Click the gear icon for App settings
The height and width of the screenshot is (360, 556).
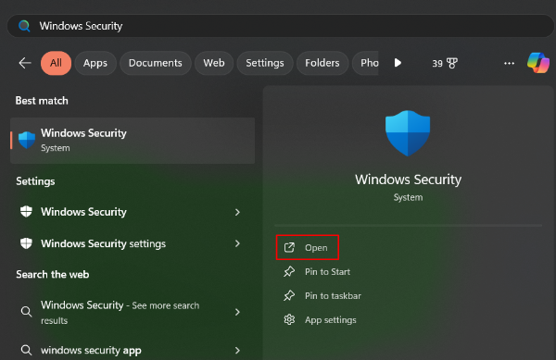tap(289, 319)
